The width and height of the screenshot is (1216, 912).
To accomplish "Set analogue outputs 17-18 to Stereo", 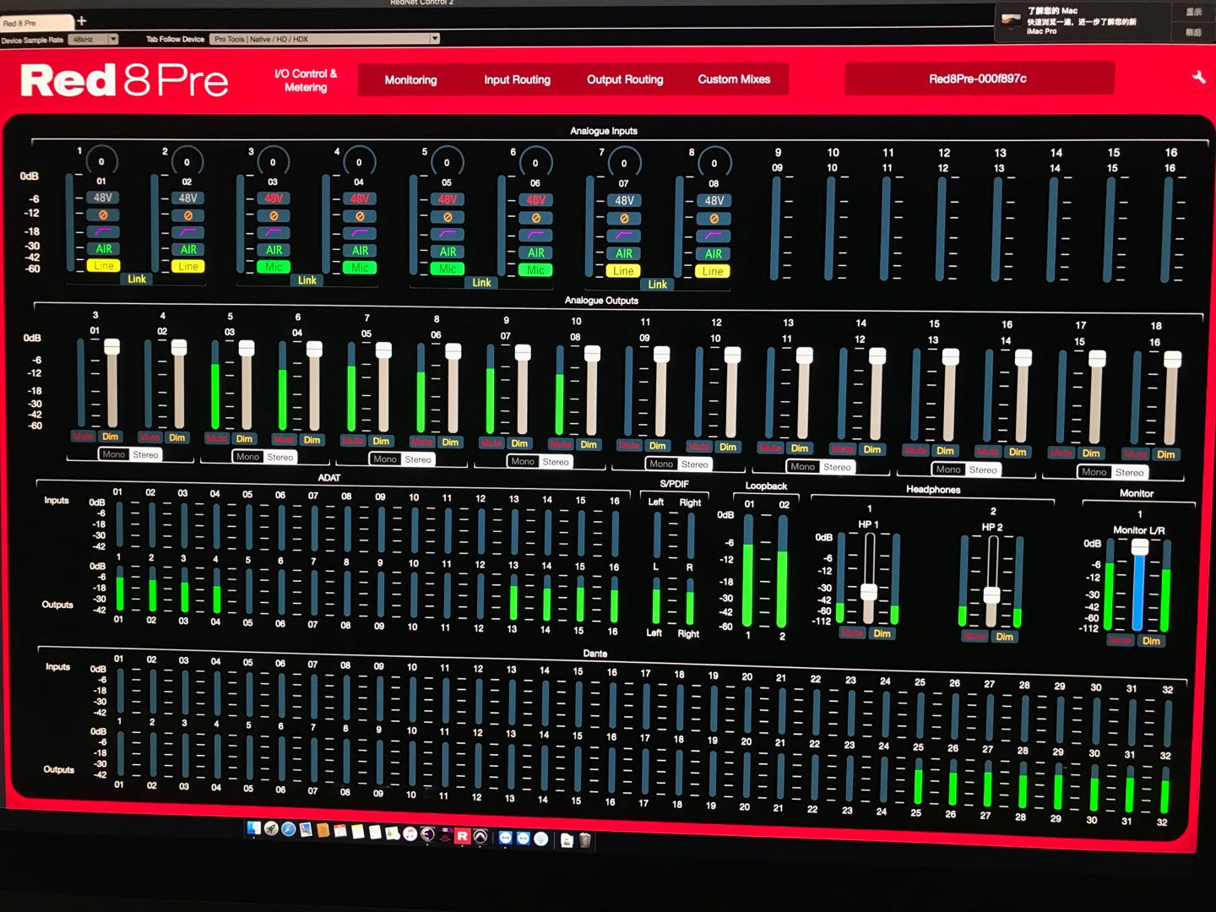I will 1129,473.
